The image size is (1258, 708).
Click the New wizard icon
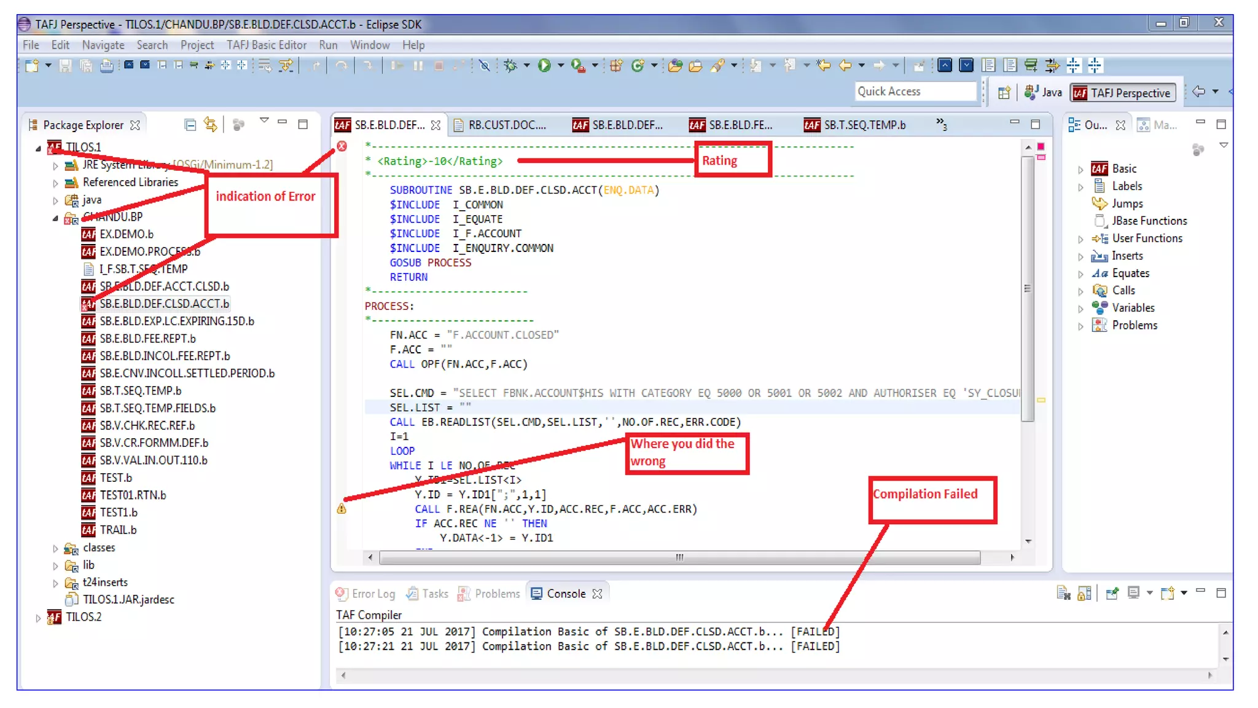click(x=32, y=66)
